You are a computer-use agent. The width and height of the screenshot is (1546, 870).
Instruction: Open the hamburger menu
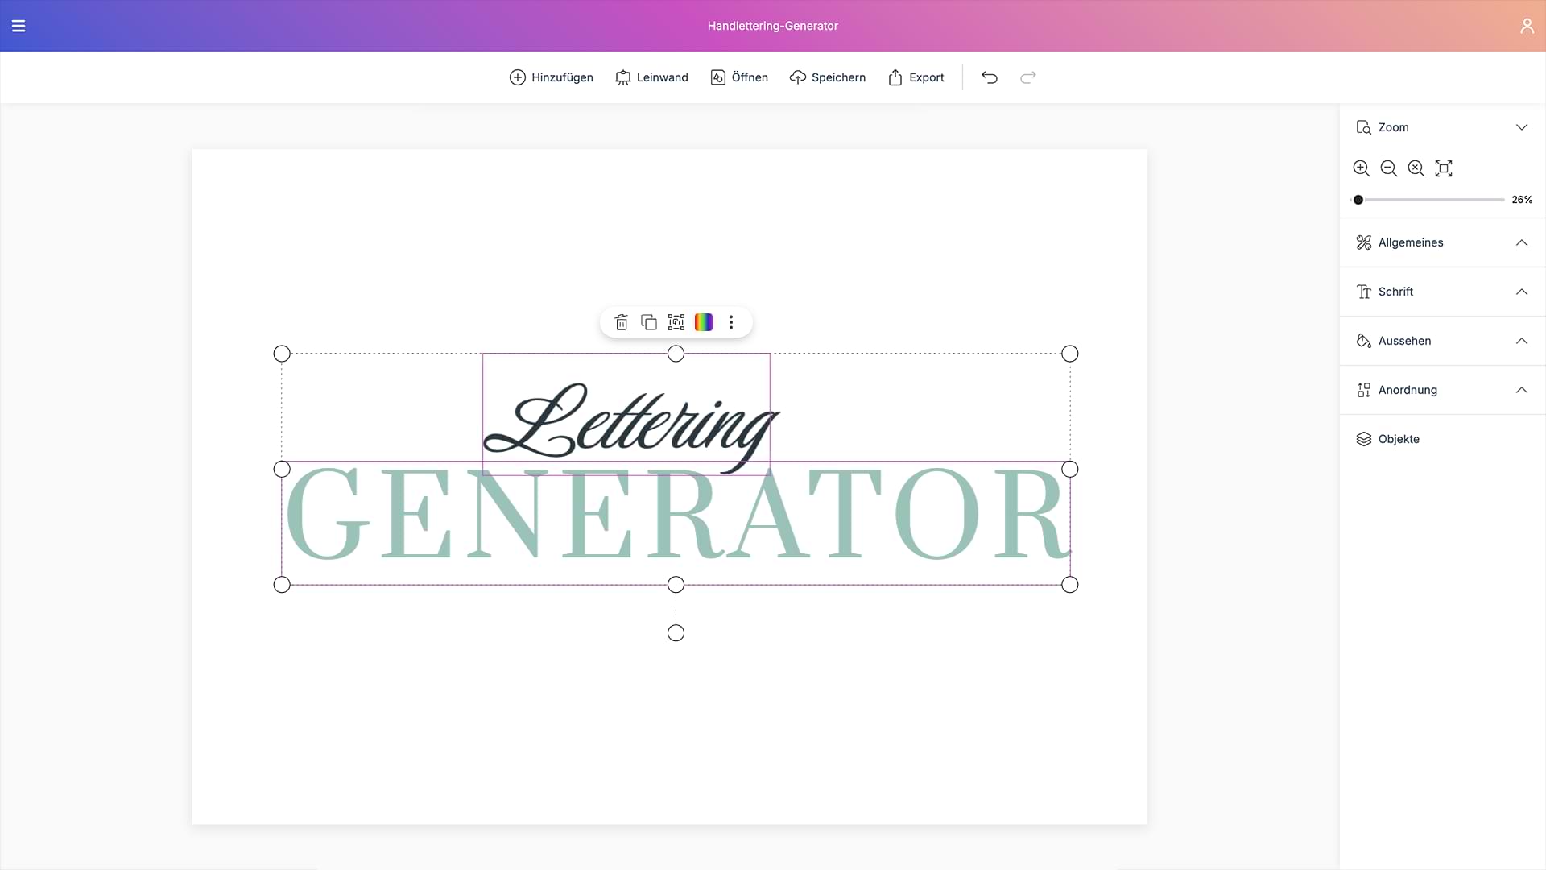pos(19,26)
